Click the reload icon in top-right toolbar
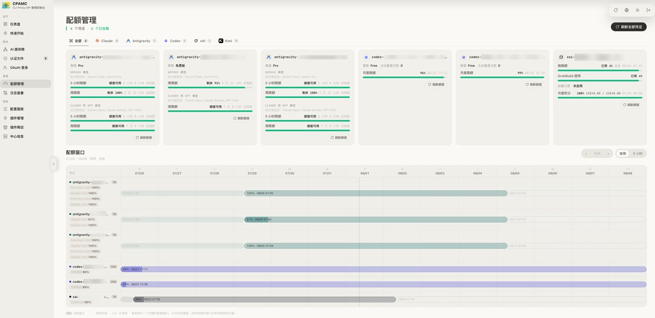Screen dimensions: 655x318 click(616, 10)
